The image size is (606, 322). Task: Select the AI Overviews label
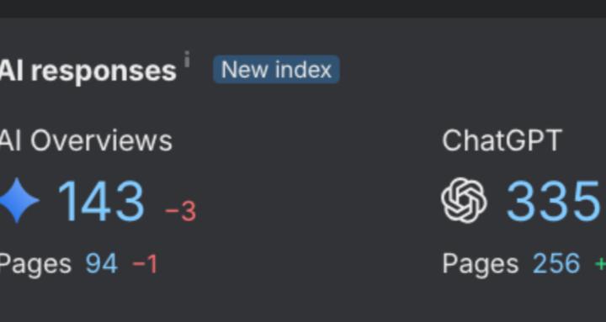point(86,141)
